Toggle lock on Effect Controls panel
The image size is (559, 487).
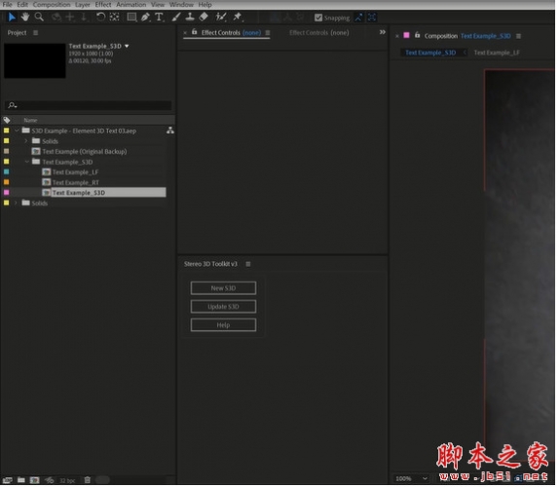pos(195,32)
